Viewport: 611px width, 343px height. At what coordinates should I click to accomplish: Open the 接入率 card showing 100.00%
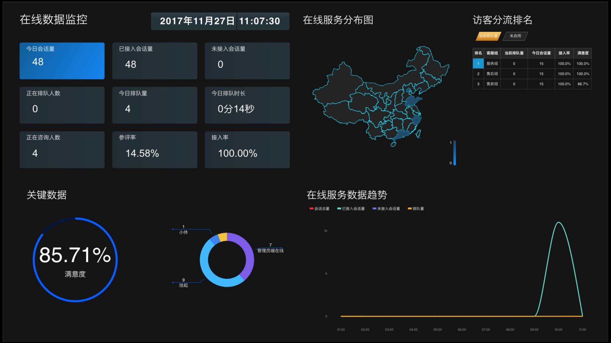[x=247, y=150]
